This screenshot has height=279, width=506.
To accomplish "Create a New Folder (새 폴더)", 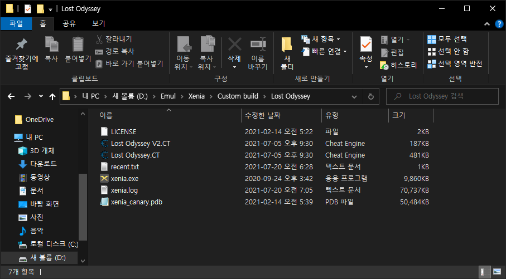I will tap(287, 53).
